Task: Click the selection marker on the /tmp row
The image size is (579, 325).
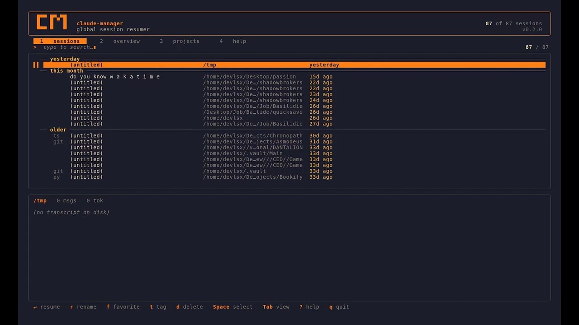Action: 36,65
